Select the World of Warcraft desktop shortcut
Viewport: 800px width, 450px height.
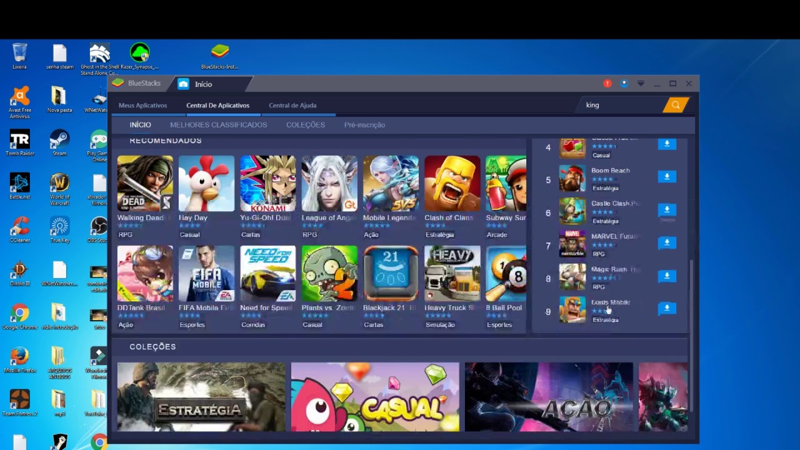pos(59,189)
